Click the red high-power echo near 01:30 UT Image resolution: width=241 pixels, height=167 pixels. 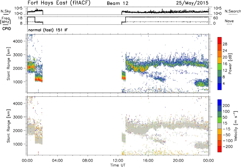click(x=39, y=79)
